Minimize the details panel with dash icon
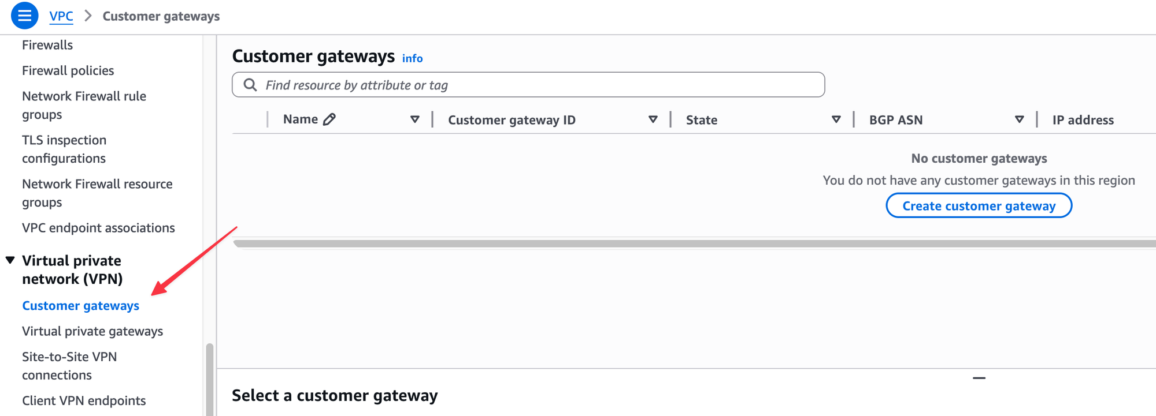 pos(979,378)
